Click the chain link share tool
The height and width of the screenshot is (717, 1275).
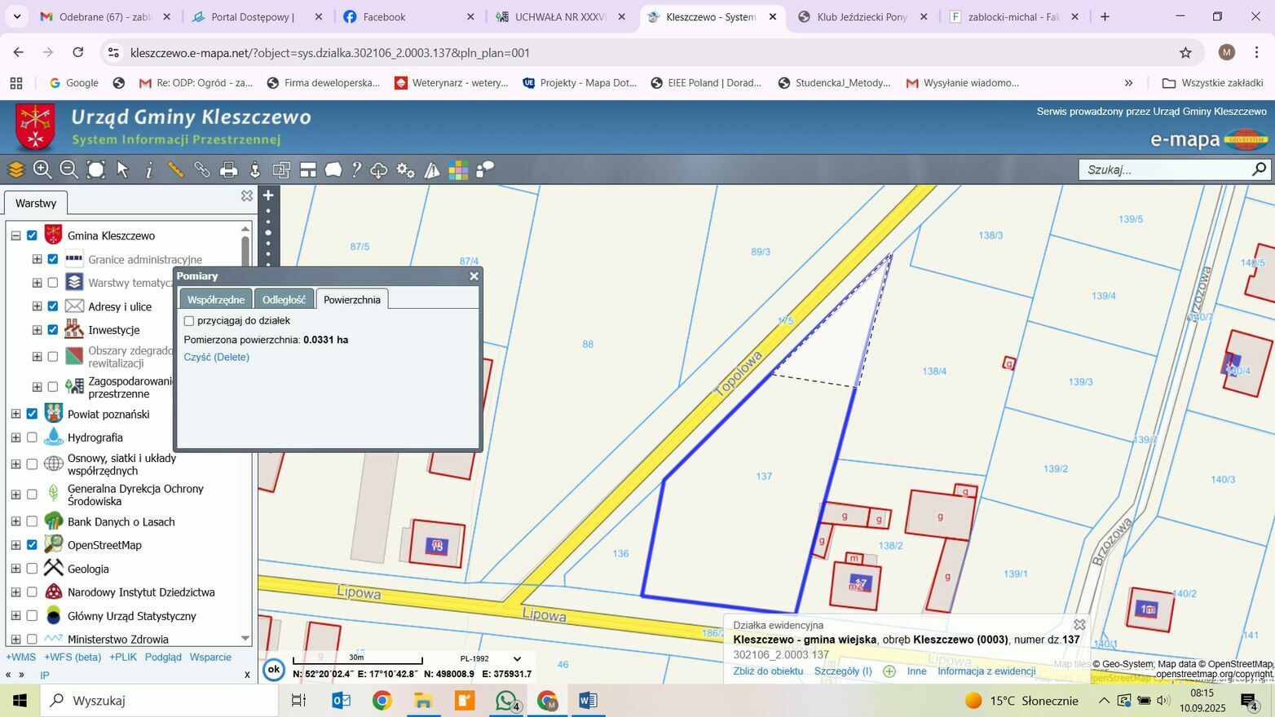pos(202,169)
